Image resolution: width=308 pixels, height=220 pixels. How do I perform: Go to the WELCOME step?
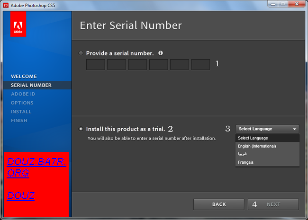point(24,76)
